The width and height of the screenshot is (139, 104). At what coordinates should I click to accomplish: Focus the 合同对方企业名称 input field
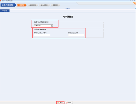(76, 35)
